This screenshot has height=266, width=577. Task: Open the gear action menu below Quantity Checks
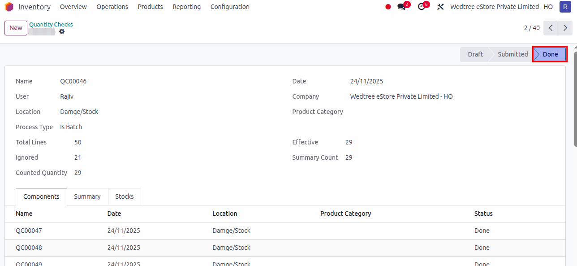pyautogui.click(x=62, y=32)
